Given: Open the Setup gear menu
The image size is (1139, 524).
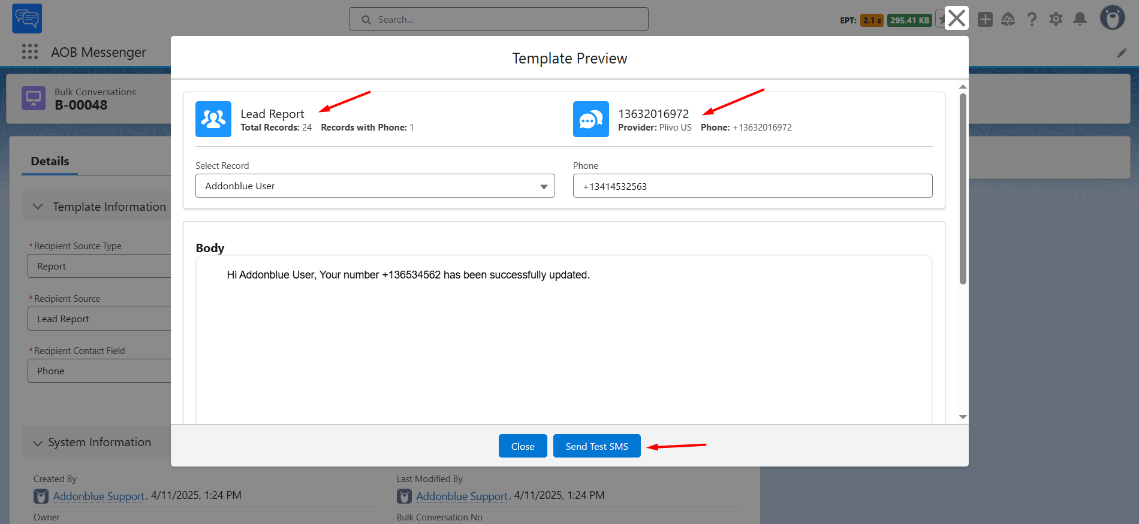Looking at the screenshot, I should pos(1056,19).
